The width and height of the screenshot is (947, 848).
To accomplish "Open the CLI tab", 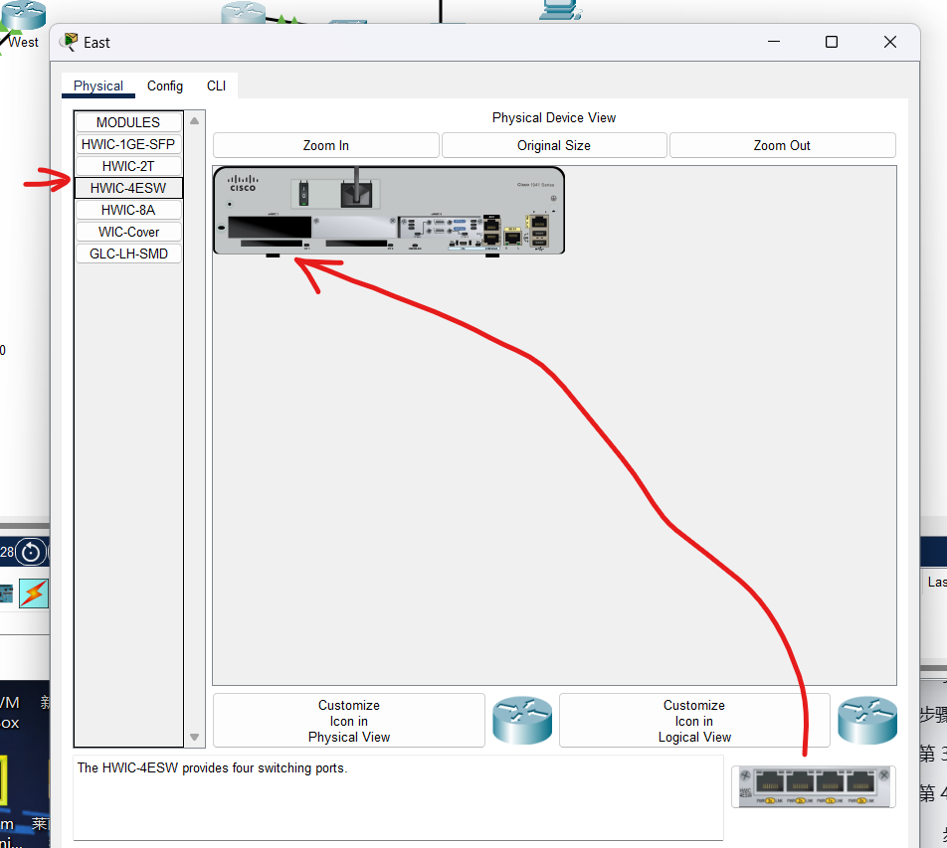I will click(x=216, y=85).
